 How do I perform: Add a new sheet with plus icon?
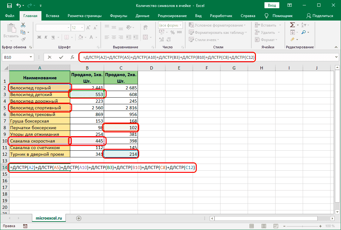pos(79,218)
